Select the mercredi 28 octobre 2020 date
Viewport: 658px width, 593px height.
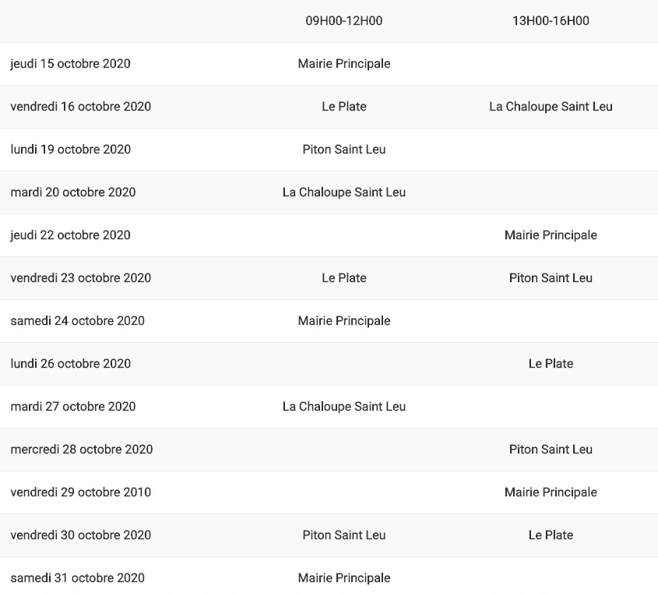(81, 450)
